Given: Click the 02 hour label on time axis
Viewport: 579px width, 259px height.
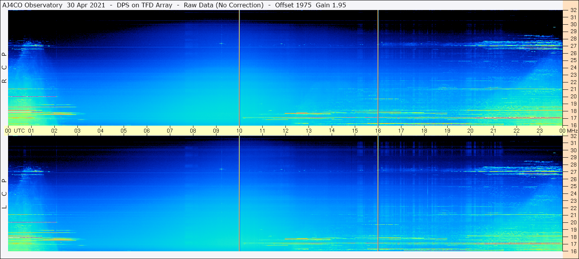Looking at the screenshot, I should pos(54,131).
